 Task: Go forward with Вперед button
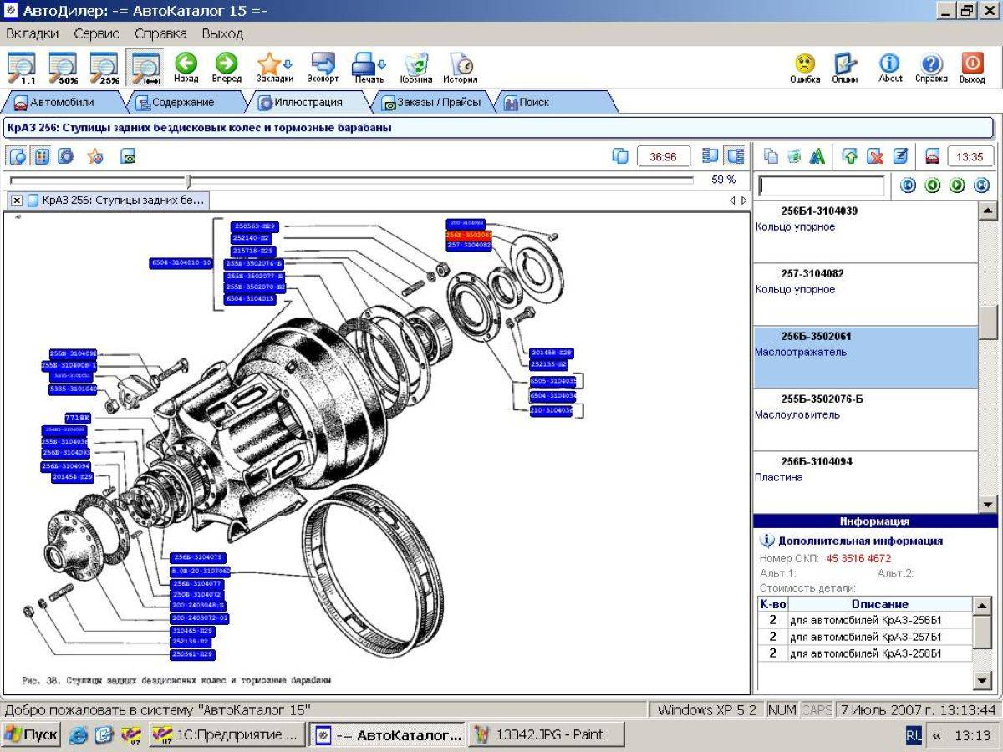pyautogui.click(x=227, y=68)
